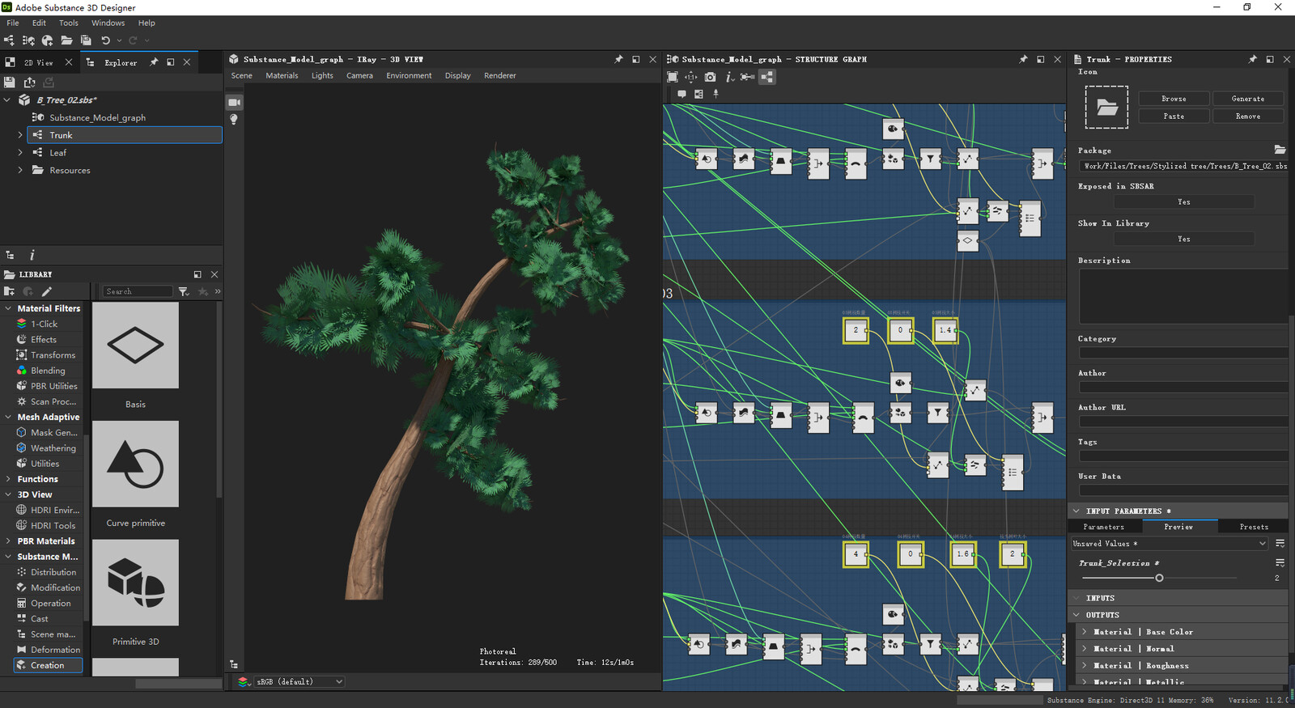Switch to the Parameters tab
The image size is (1295, 708).
point(1104,527)
